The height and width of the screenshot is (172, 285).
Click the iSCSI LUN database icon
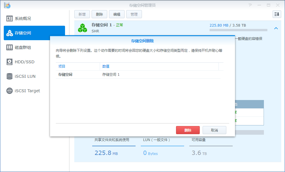(10, 76)
